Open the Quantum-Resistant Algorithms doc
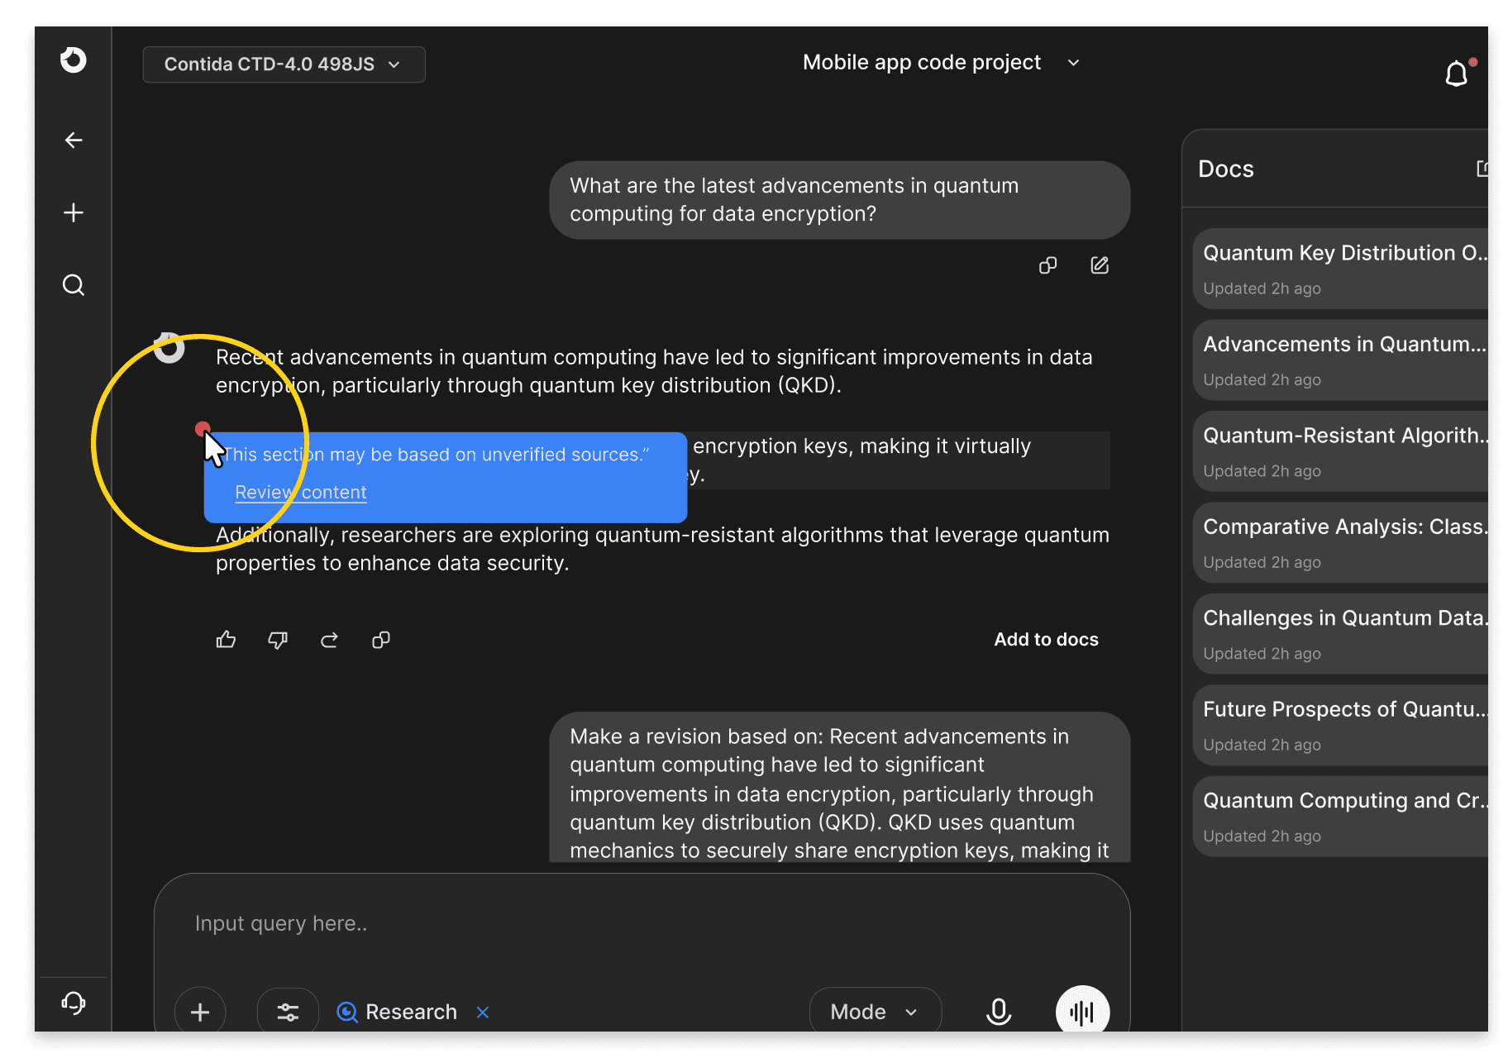Viewport: 1508px width, 1058px height. (1340, 452)
